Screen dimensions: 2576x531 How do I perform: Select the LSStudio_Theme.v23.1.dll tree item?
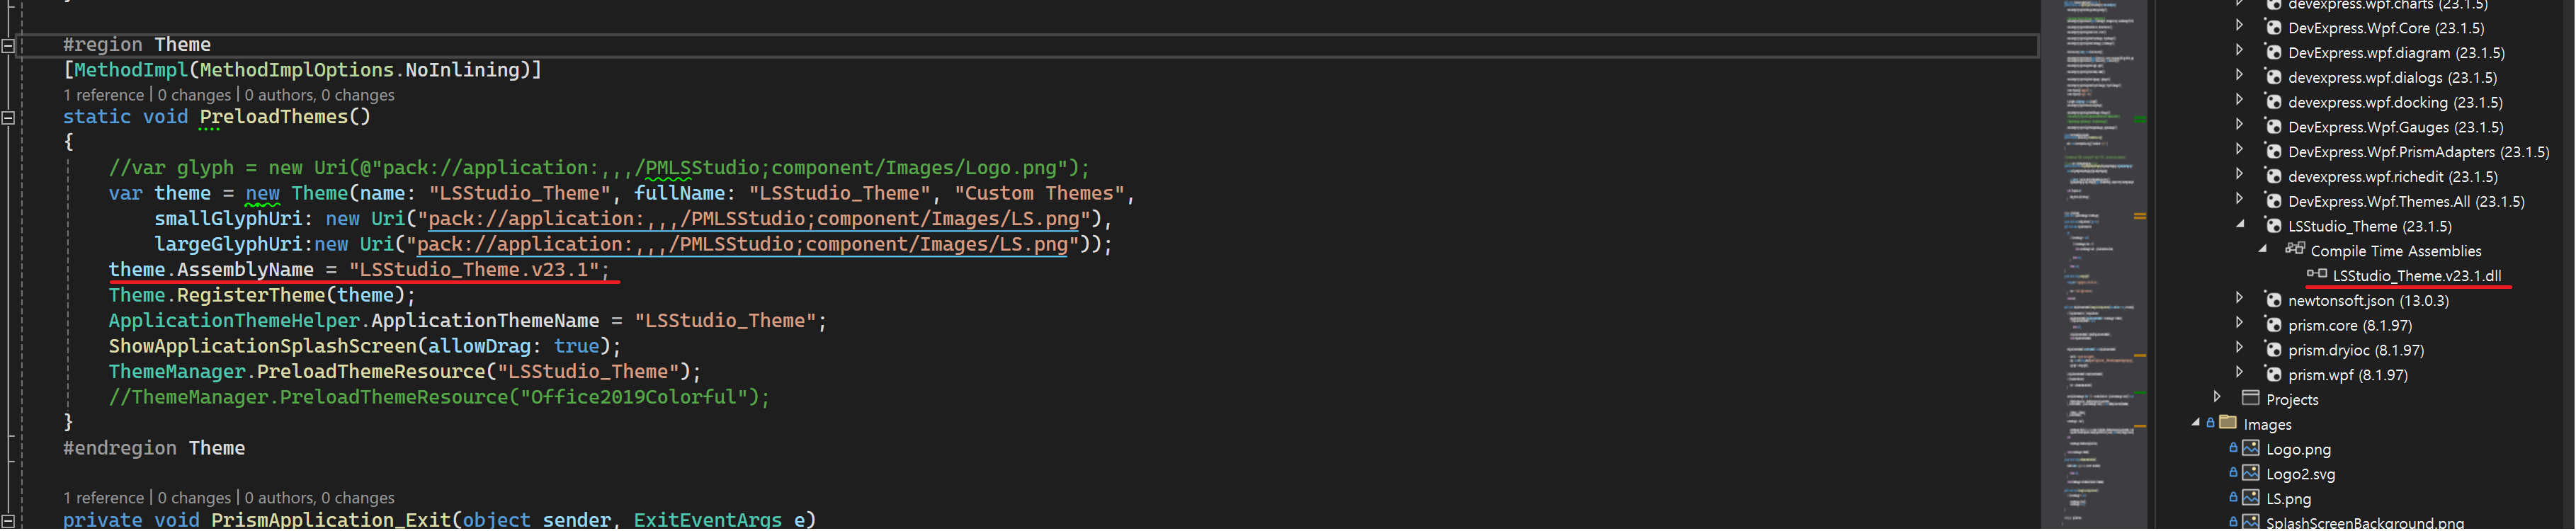(x=2417, y=276)
